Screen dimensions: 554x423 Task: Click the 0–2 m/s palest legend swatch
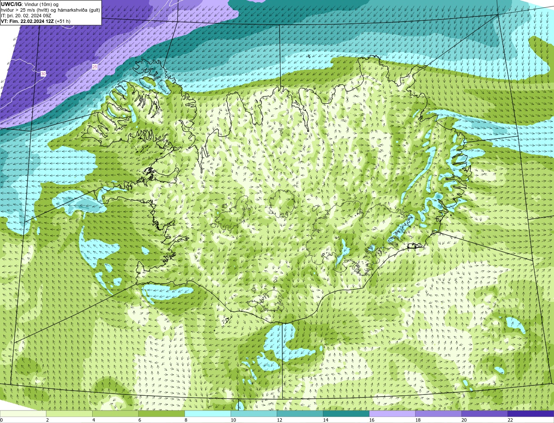tap(23, 413)
